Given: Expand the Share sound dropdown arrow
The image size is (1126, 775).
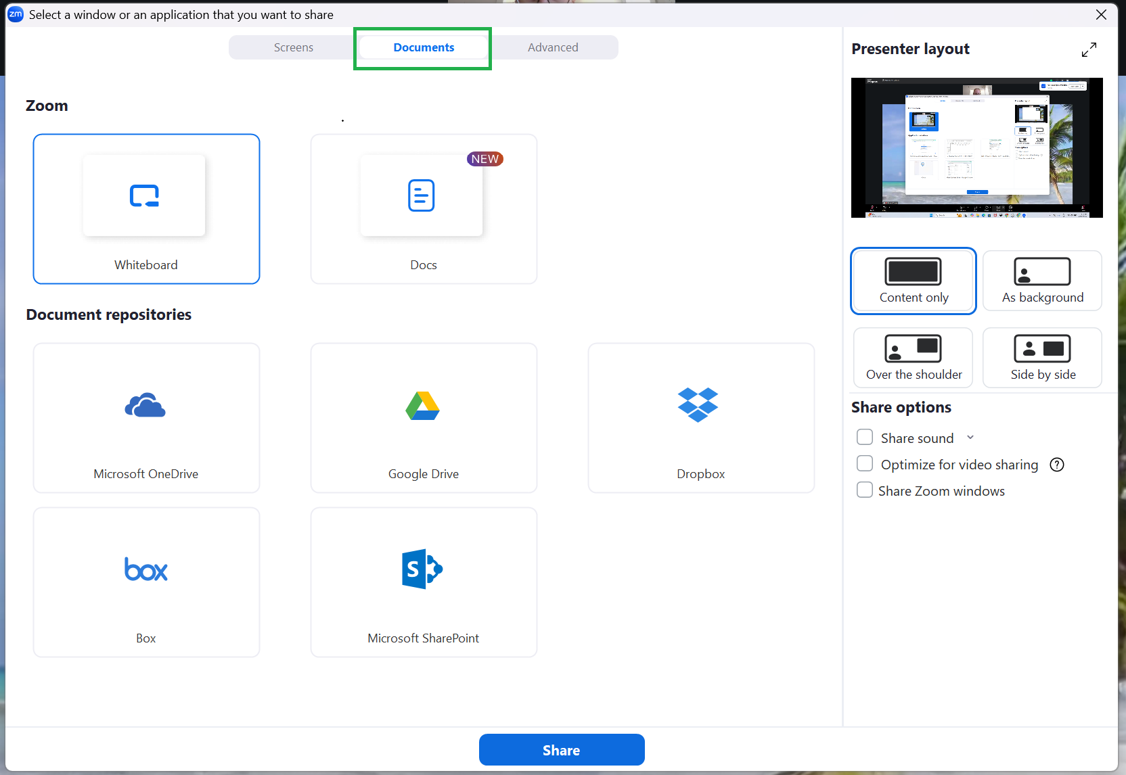Looking at the screenshot, I should 970,438.
